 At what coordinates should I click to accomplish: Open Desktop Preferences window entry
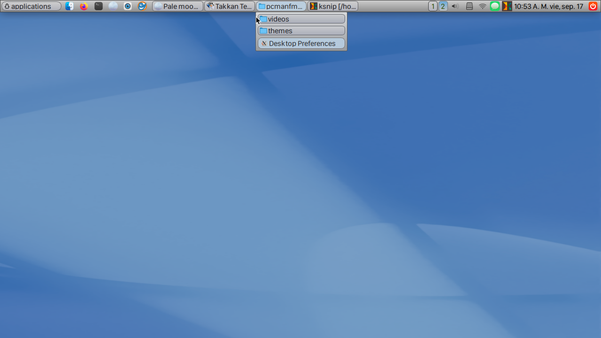tap(301, 43)
